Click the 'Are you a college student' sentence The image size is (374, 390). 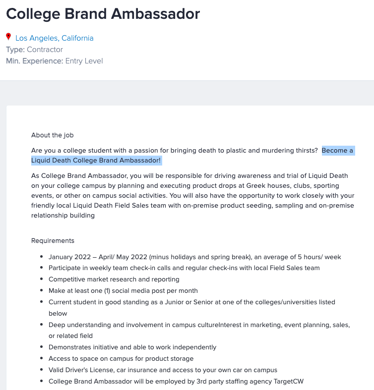[174, 151]
